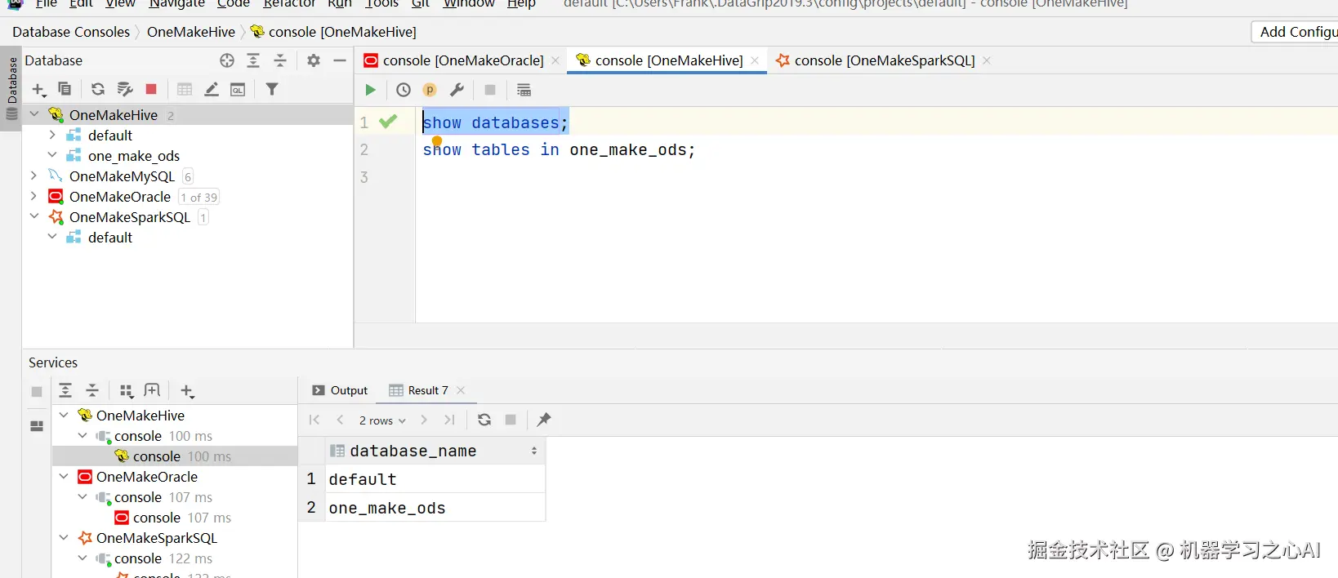Click the orange P parameters icon
Viewport: 1338px width, 578px height.
pos(430,90)
